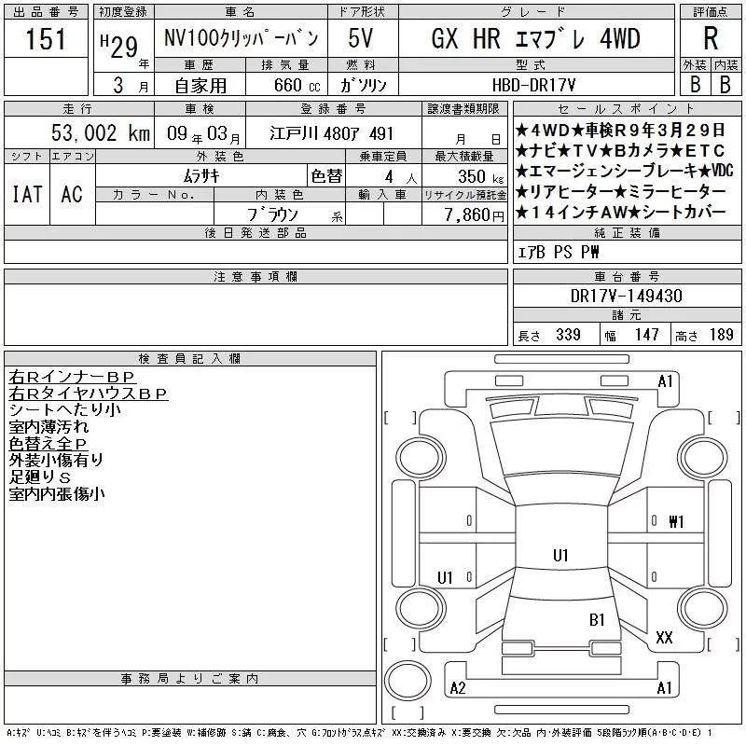Click the 53,002 km mileage field
746x746 pixels.
point(79,132)
